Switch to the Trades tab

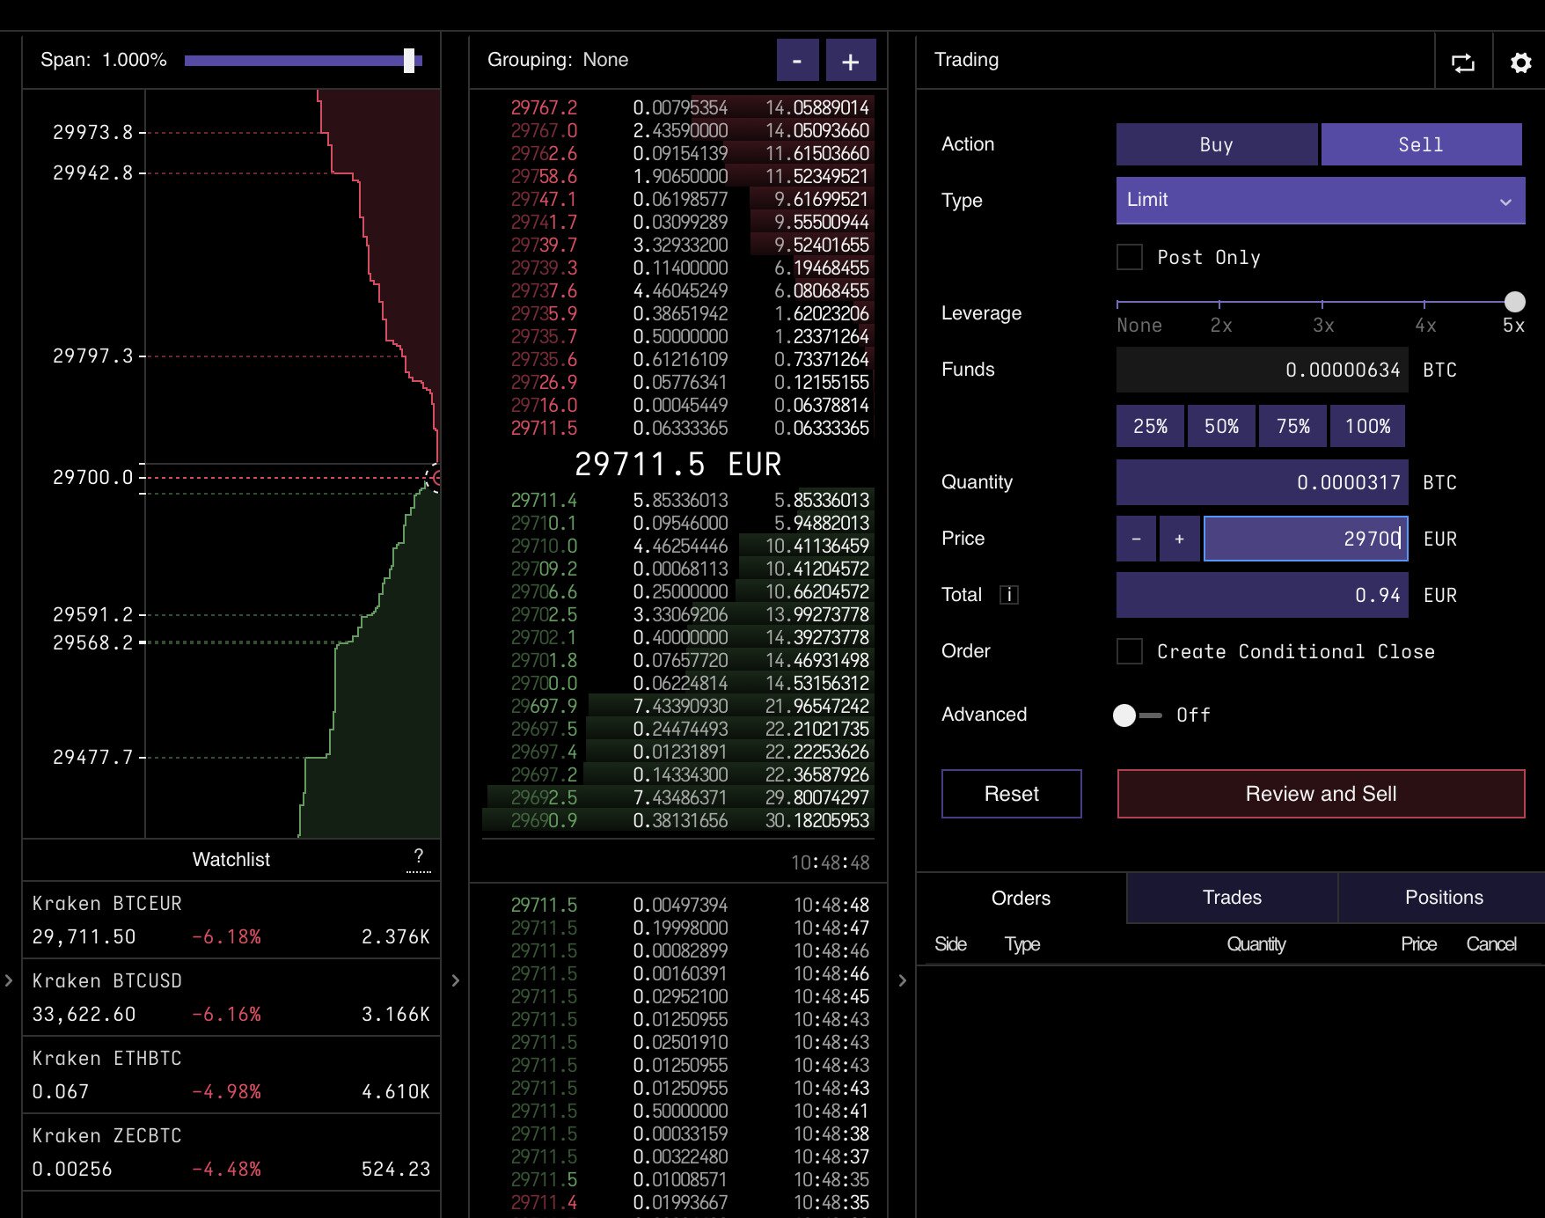click(1232, 898)
